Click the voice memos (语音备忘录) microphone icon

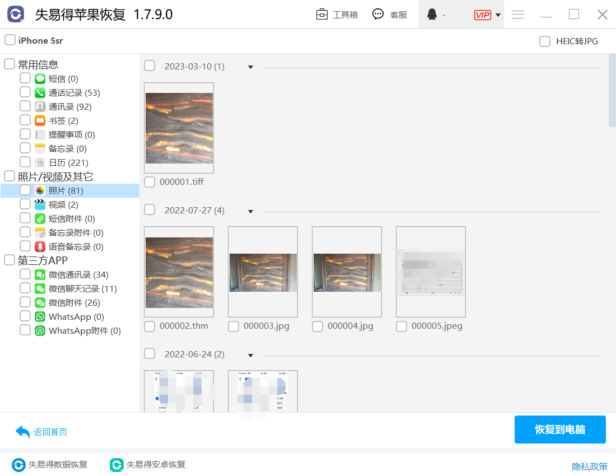click(x=40, y=247)
